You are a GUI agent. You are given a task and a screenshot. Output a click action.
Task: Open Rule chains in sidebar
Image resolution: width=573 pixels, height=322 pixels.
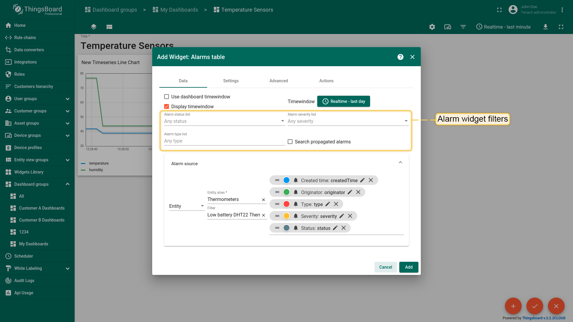click(x=37, y=38)
